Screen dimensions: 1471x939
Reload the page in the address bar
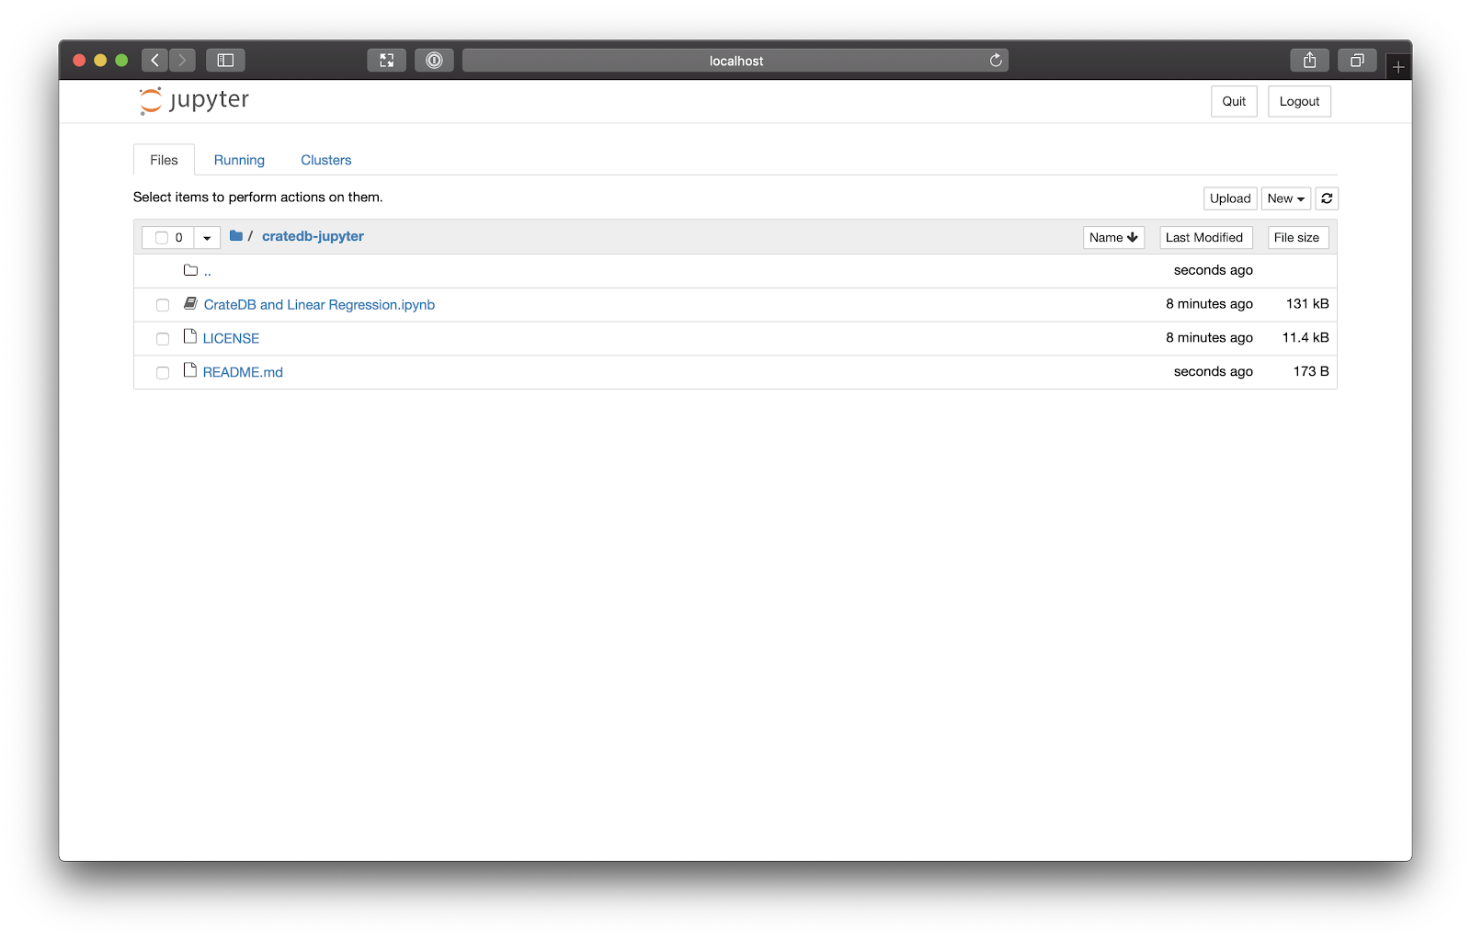pyautogui.click(x=995, y=61)
